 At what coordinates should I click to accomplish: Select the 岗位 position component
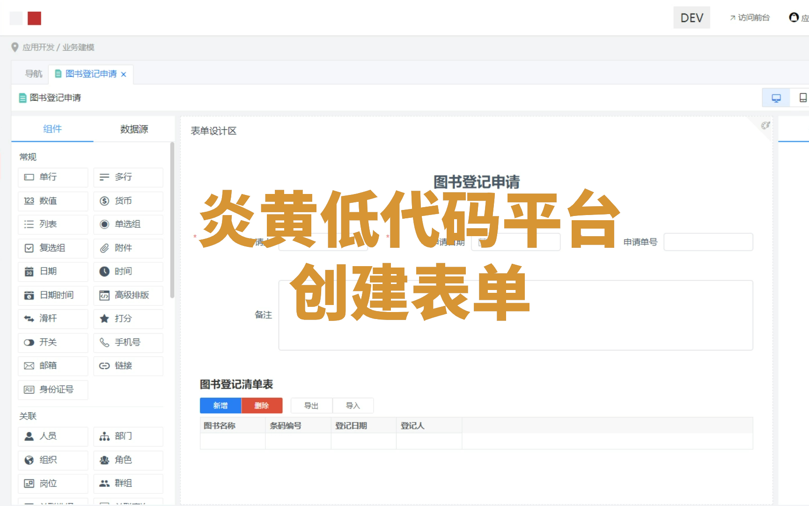tap(53, 484)
